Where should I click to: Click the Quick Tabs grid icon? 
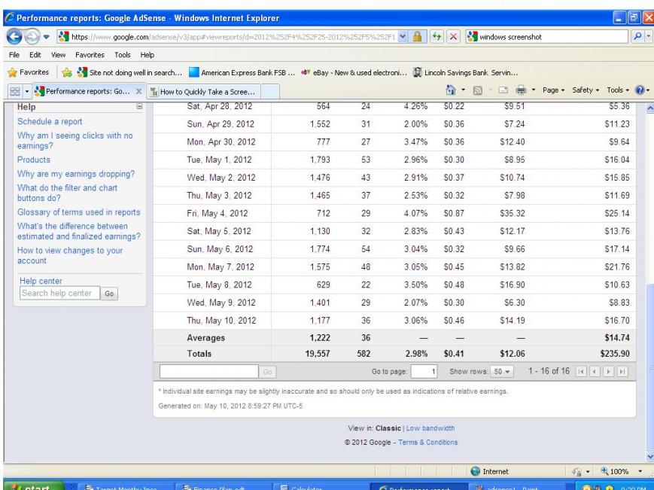click(14, 91)
